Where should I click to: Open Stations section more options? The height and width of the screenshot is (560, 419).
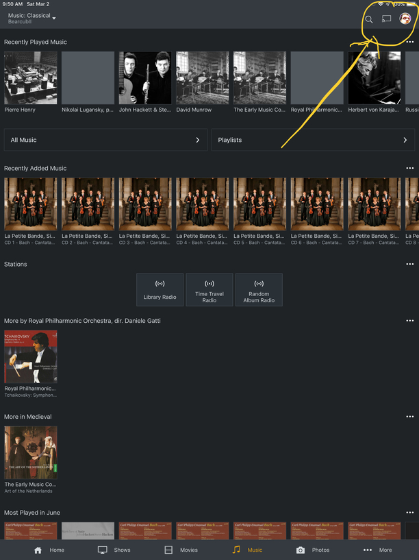(410, 265)
